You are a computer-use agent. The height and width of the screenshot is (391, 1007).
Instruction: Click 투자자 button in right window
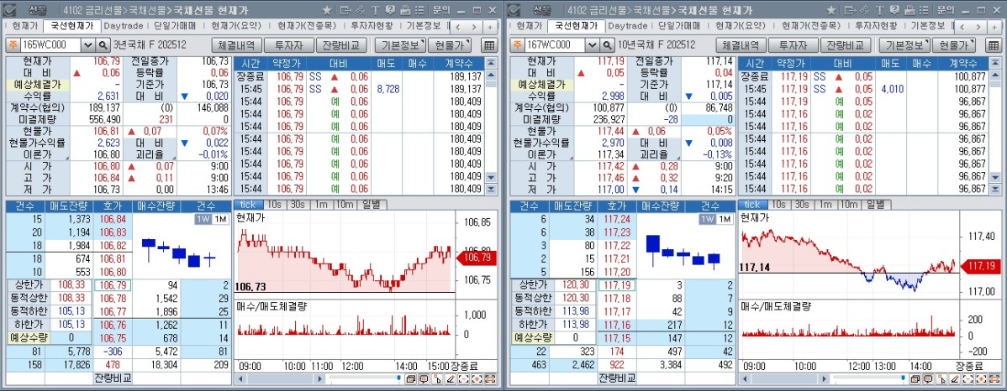[x=793, y=45]
